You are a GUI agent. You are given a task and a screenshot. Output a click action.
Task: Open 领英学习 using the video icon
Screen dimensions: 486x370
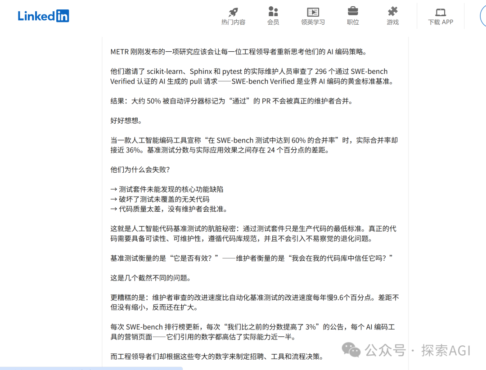point(313,12)
